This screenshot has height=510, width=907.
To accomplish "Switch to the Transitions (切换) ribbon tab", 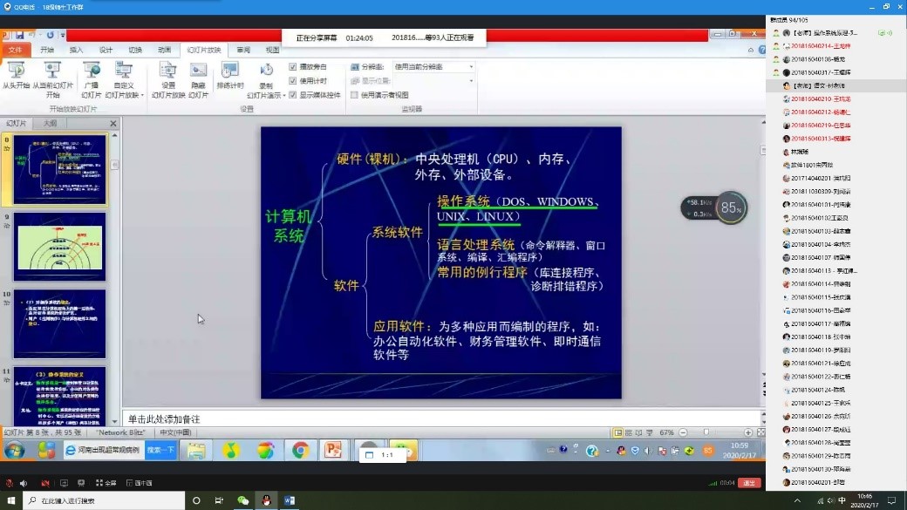I will click(x=135, y=51).
